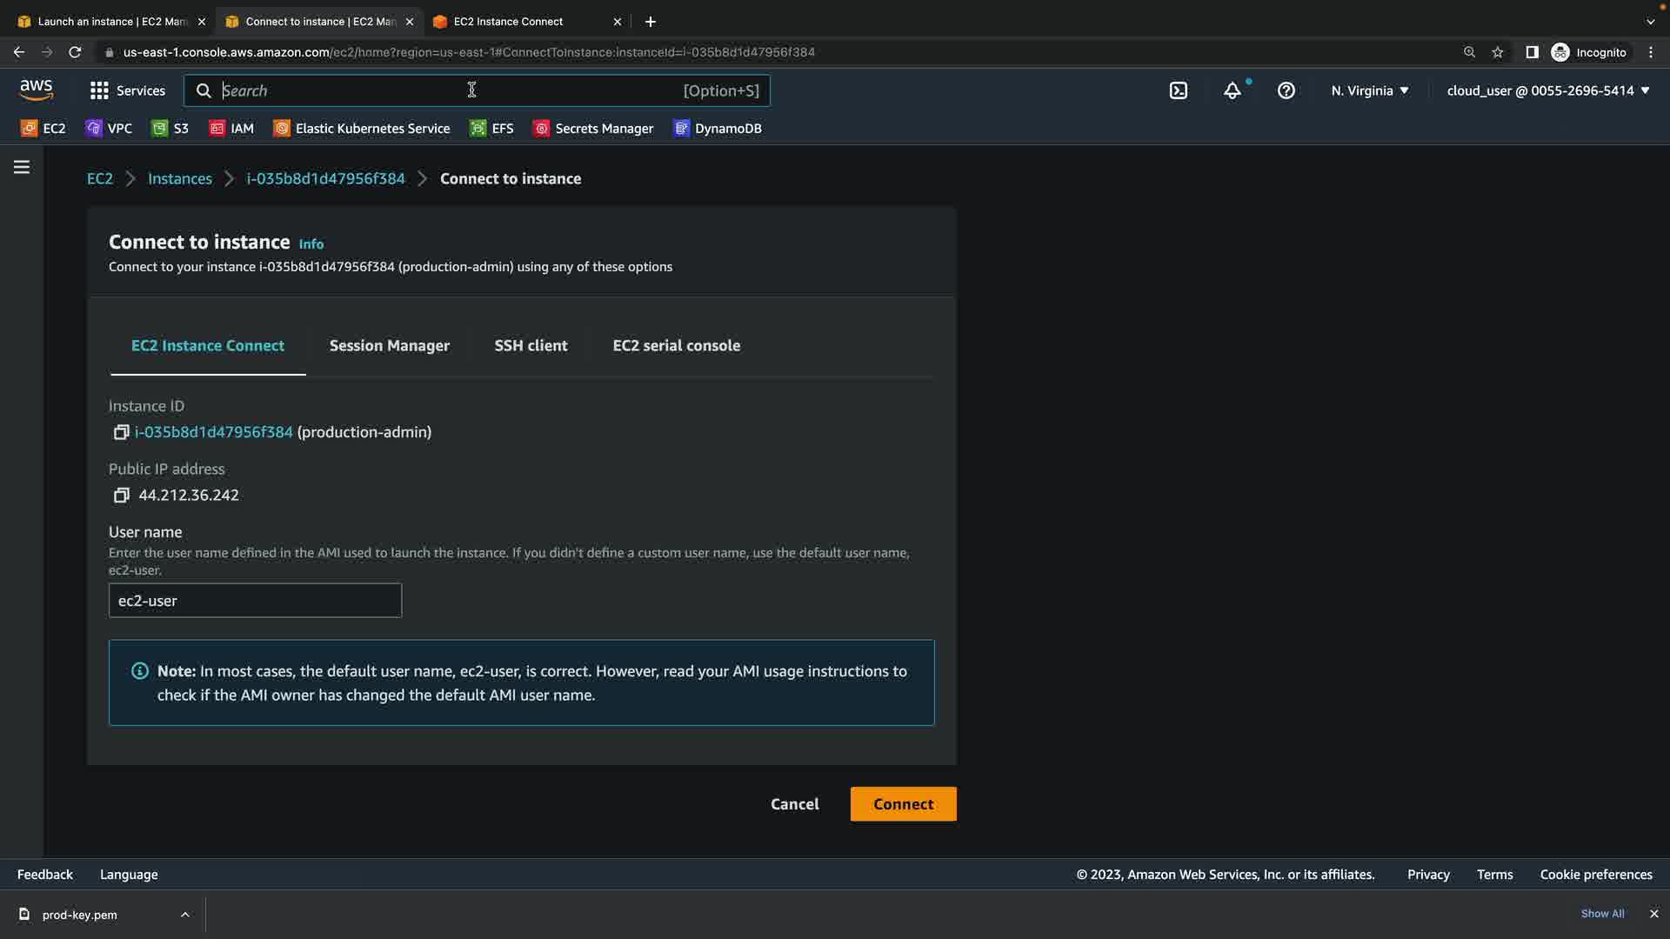Click into the User name field
This screenshot has width=1670, height=939.
(255, 601)
